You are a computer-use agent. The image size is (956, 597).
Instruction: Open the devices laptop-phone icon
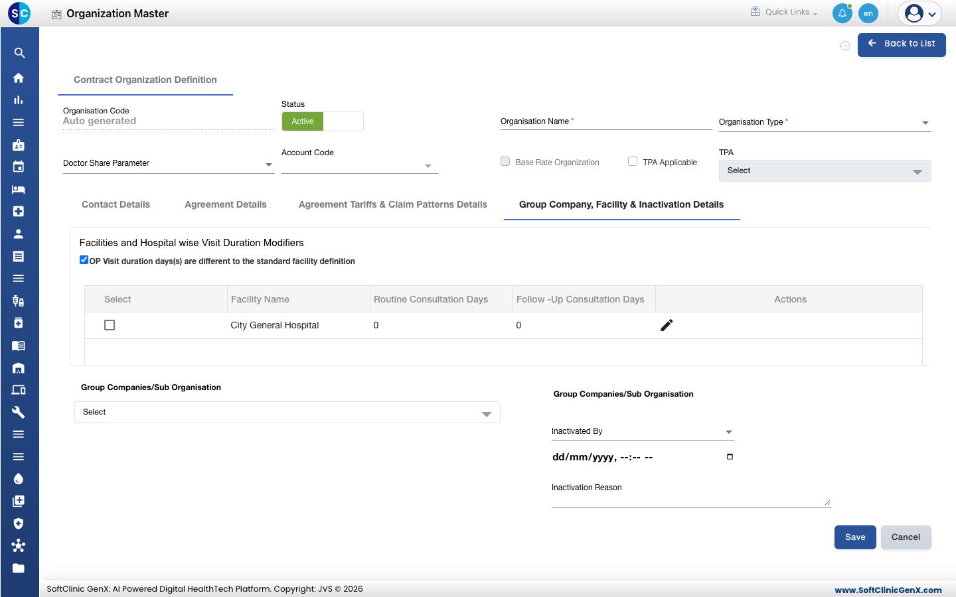point(19,390)
